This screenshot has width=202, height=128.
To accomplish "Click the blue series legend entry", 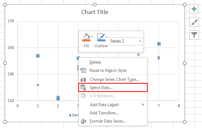I will tap(74, 115).
